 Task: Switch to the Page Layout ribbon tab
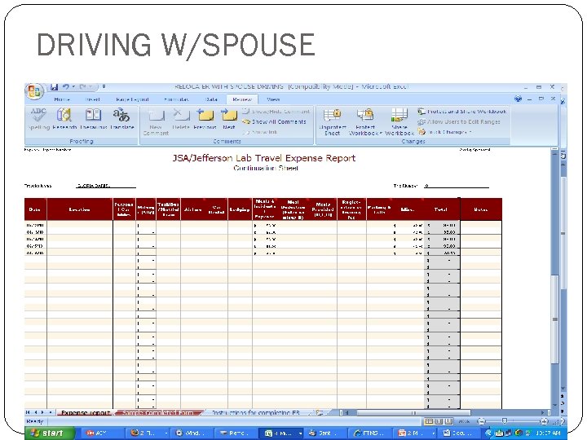point(132,99)
